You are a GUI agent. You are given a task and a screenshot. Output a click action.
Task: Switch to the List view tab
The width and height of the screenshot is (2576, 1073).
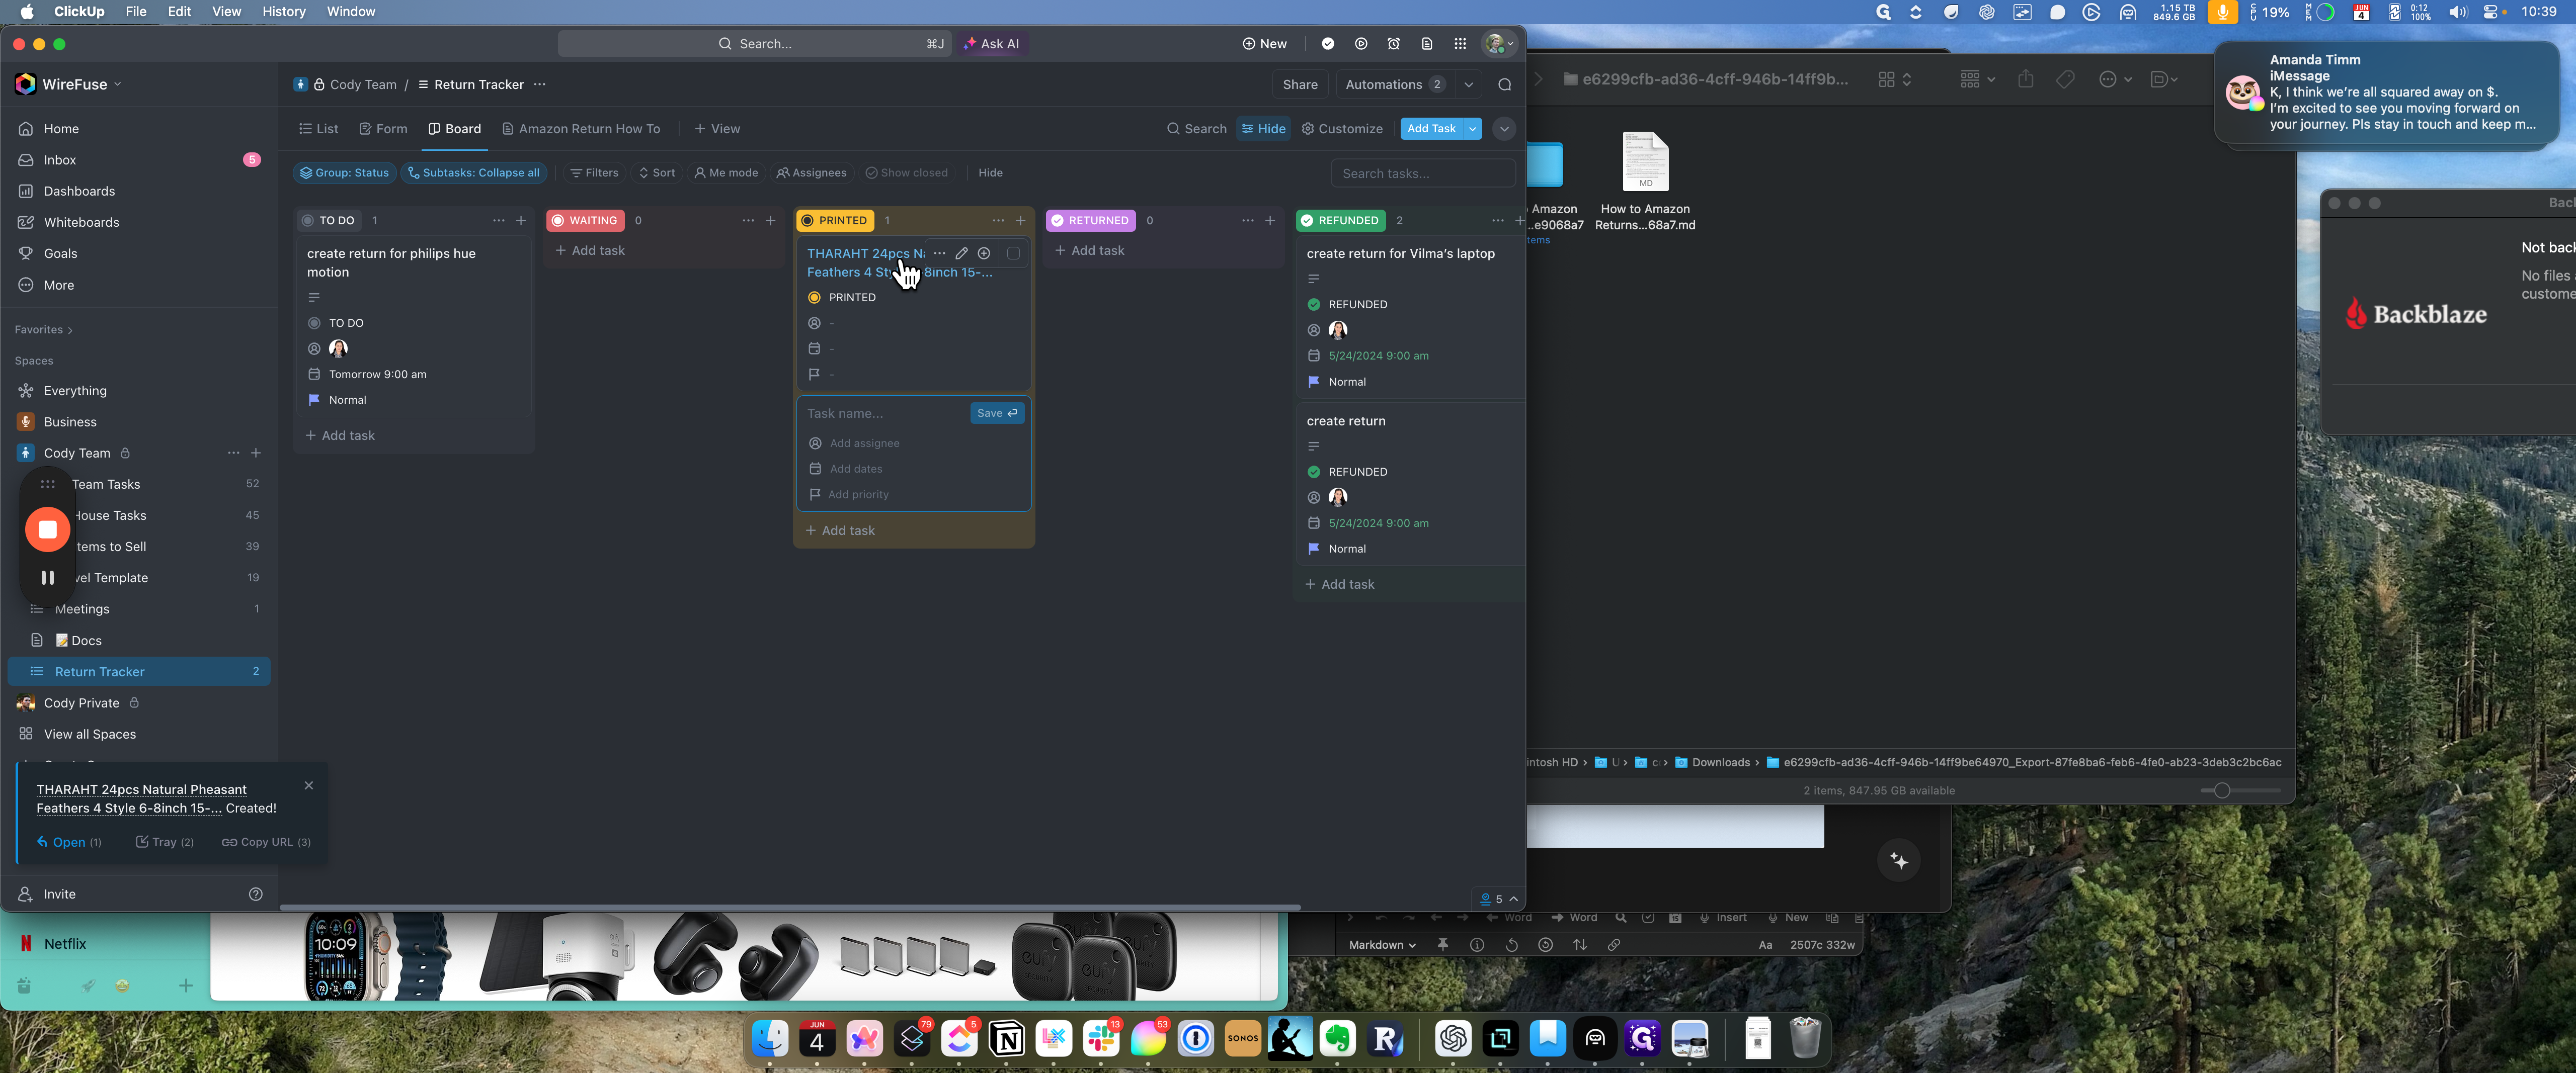tap(318, 129)
